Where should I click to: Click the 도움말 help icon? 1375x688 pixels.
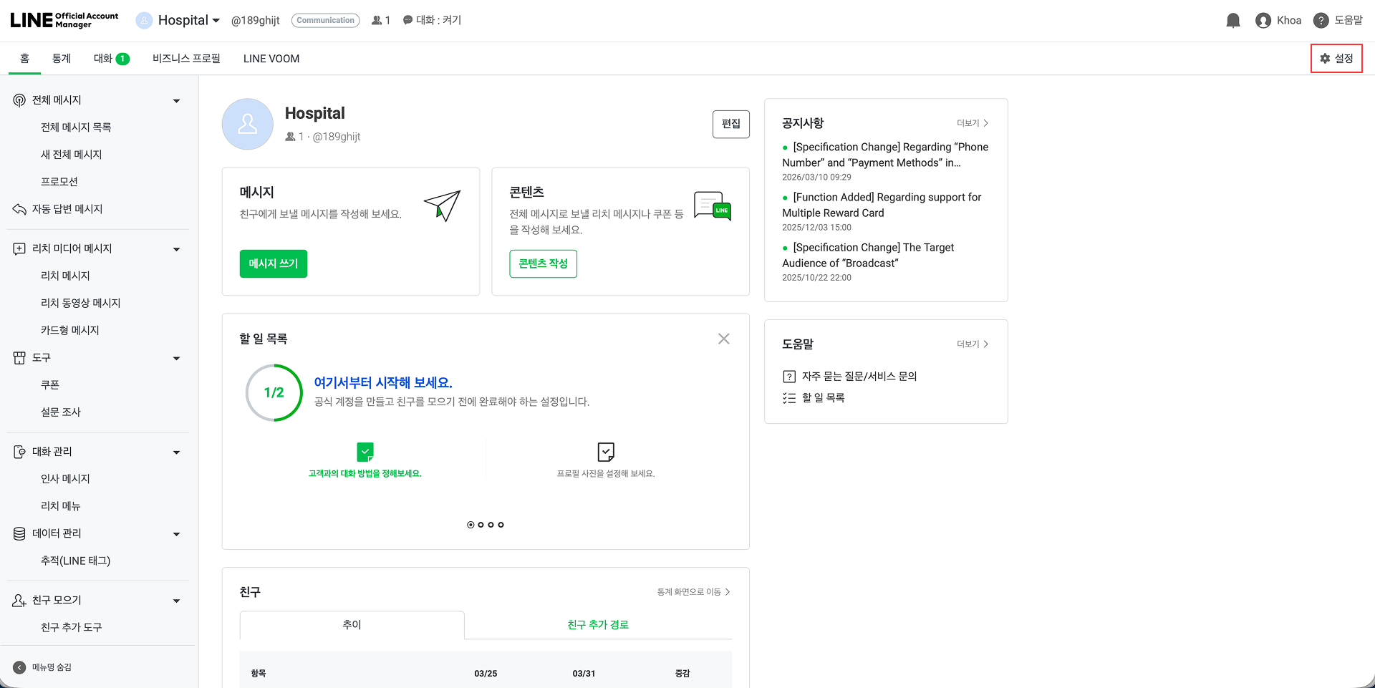point(1321,20)
